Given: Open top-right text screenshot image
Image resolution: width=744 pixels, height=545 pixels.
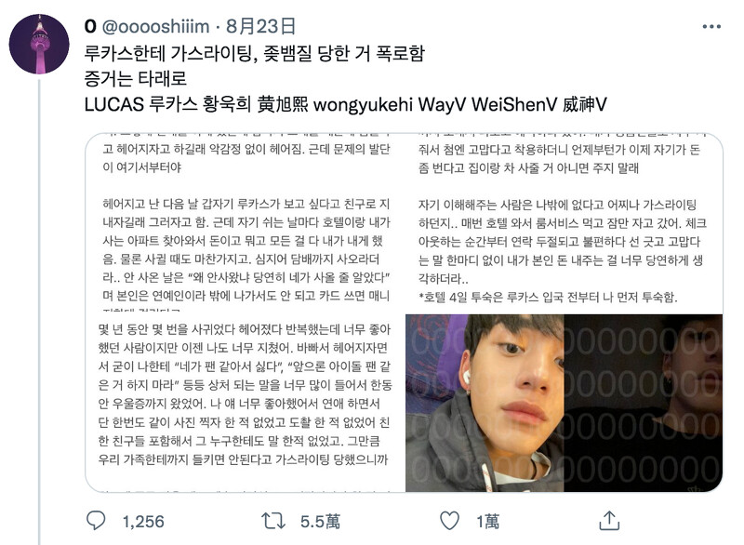Looking at the screenshot, I should [x=565, y=222].
